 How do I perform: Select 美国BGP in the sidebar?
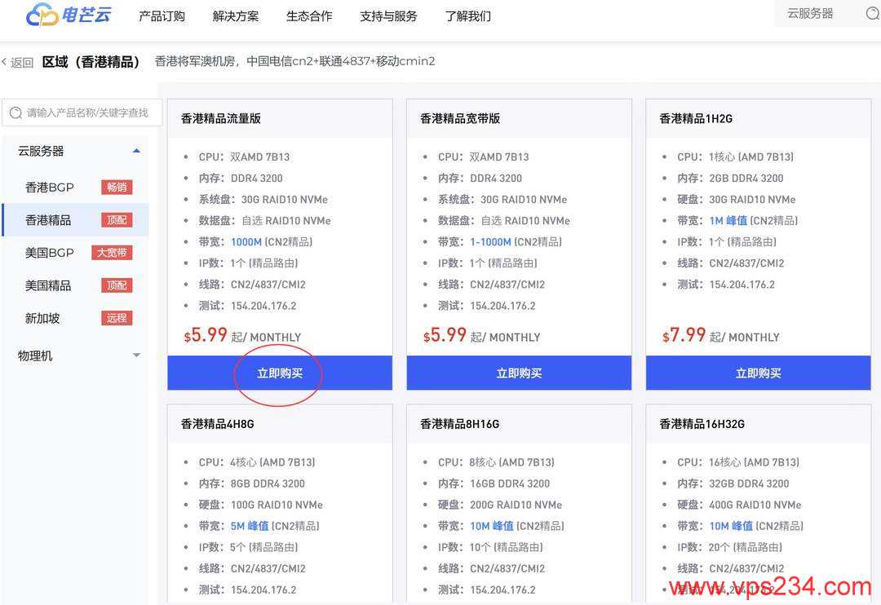coord(50,253)
